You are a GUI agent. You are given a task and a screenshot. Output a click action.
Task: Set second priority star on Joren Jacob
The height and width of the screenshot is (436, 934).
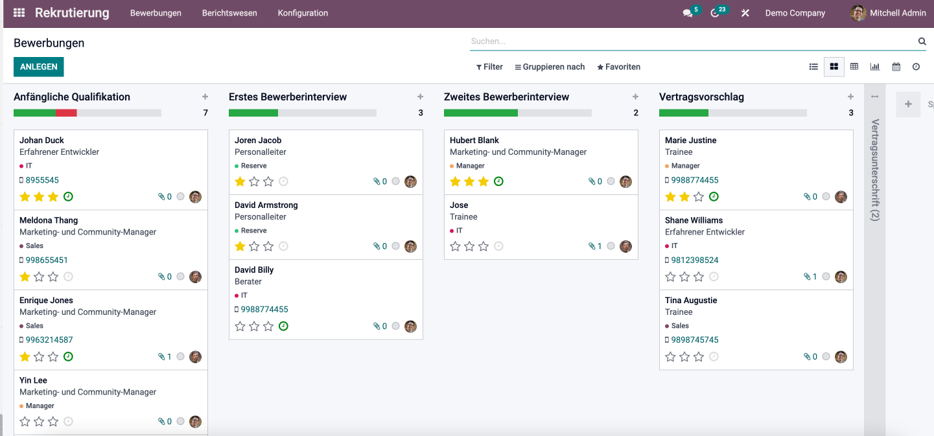[x=254, y=181]
